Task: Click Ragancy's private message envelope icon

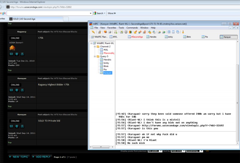Action: click(11, 54)
